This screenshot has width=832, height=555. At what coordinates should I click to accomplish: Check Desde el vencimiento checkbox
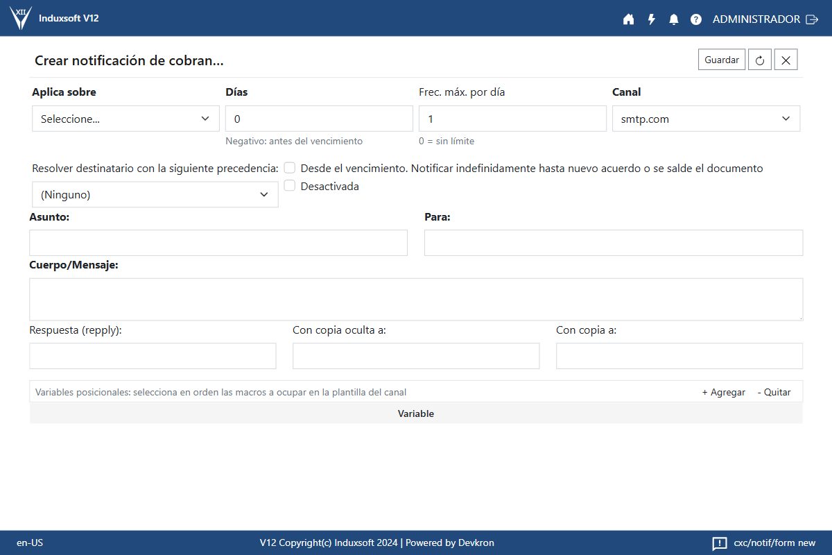290,168
